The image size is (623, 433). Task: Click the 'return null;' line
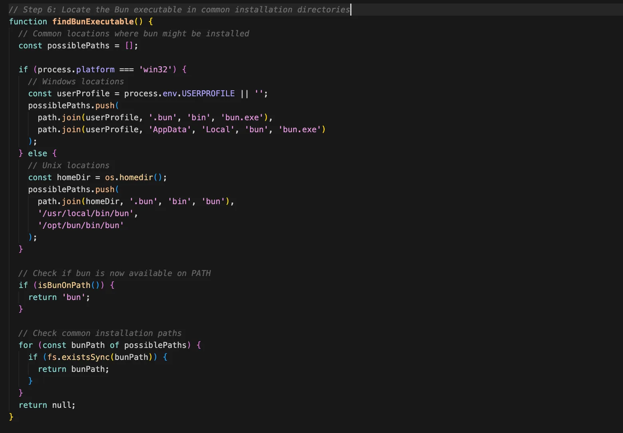47,405
